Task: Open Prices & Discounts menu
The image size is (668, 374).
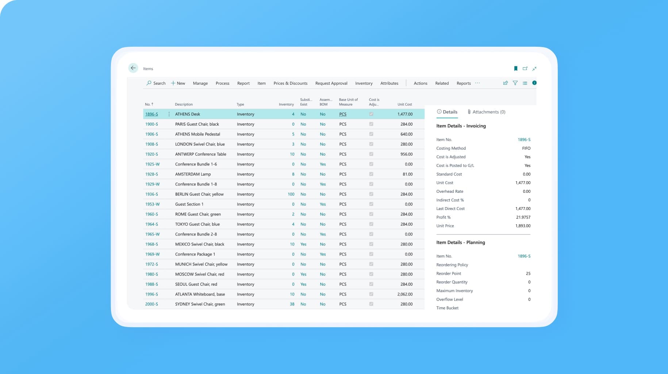Action: (291, 83)
